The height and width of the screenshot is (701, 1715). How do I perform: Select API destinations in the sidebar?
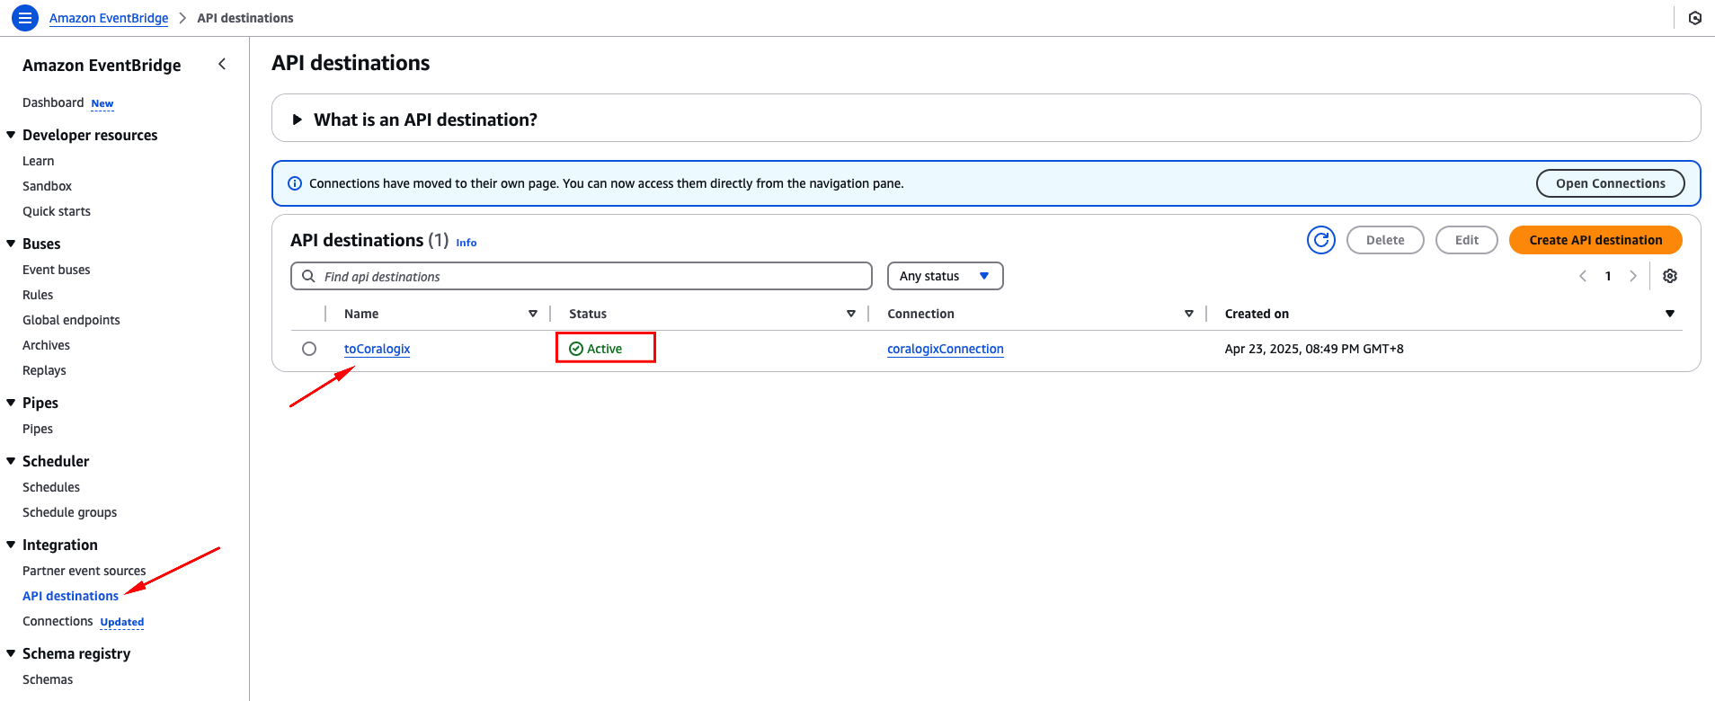70,596
